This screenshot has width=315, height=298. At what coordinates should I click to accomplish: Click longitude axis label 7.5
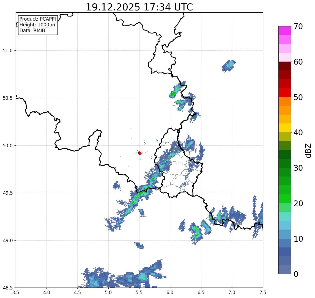263,293
